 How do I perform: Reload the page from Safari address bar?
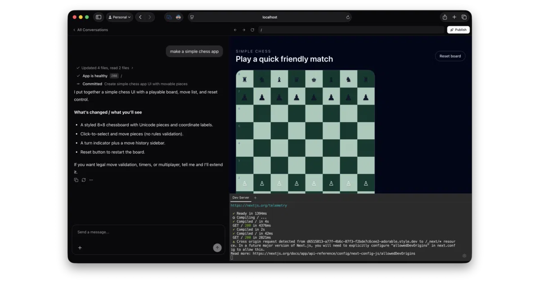point(347,17)
